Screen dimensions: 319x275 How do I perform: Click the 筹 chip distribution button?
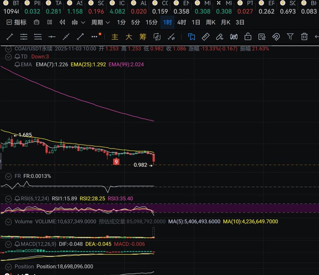(143, 37)
